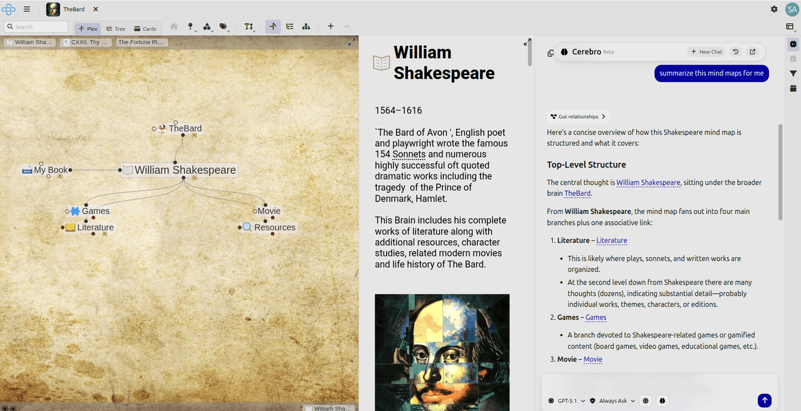801x411 pixels.
Task: Select the outline layout toolbar icon
Action: pyautogui.click(x=290, y=27)
